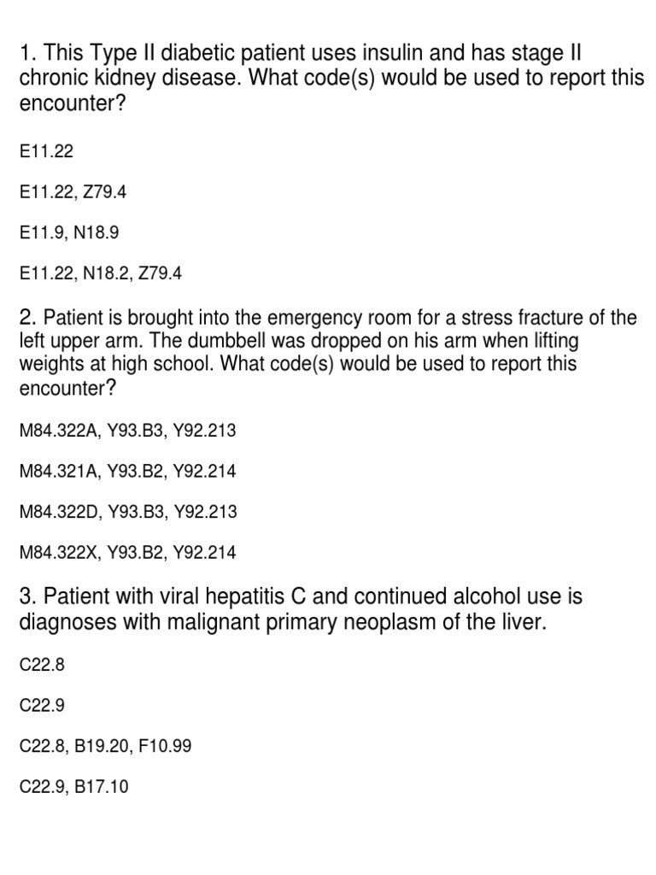
Task: Pick the answer option reading only C22.9
Action: pyautogui.click(x=42, y=705)
